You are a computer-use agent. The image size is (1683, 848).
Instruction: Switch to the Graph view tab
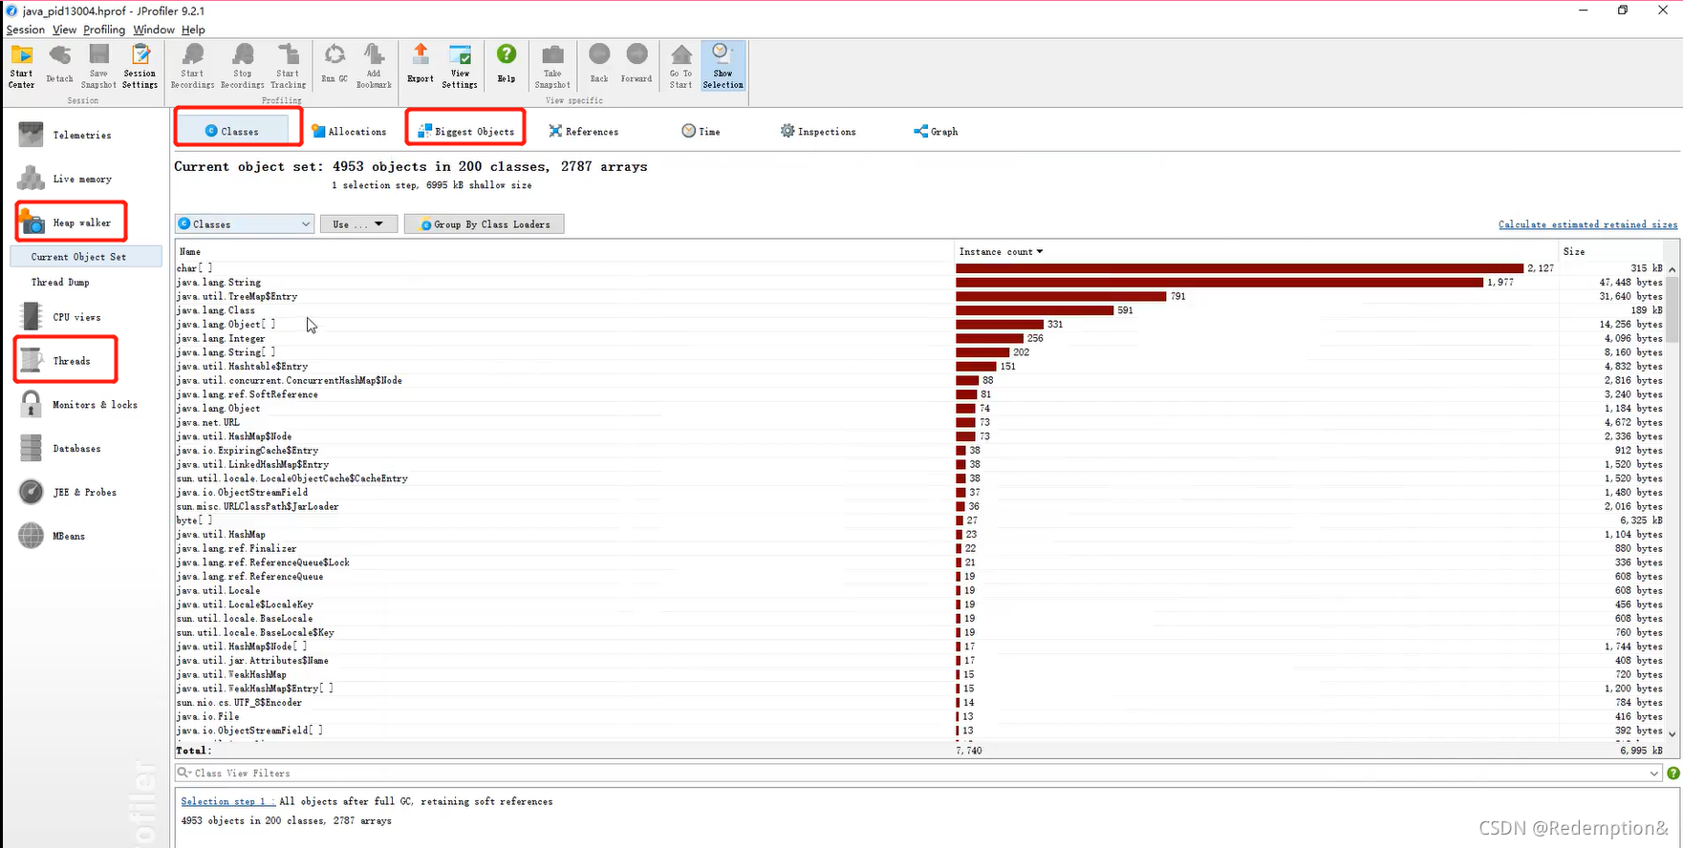click(937, 132)
